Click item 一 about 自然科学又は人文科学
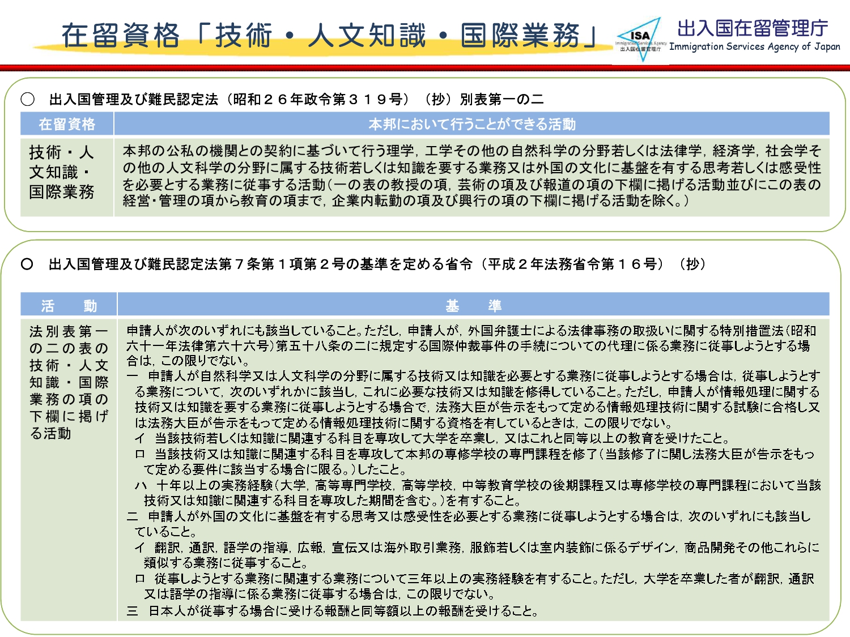850x637 pixels. pyautogui.click(x=473, y=399)
